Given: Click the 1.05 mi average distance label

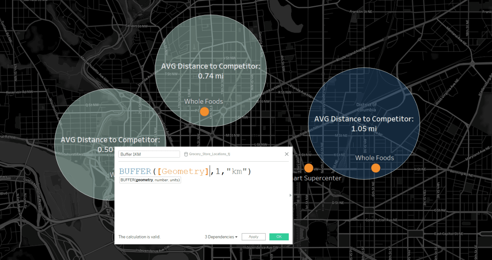Looking at the screenshot, I should point(364,129).
